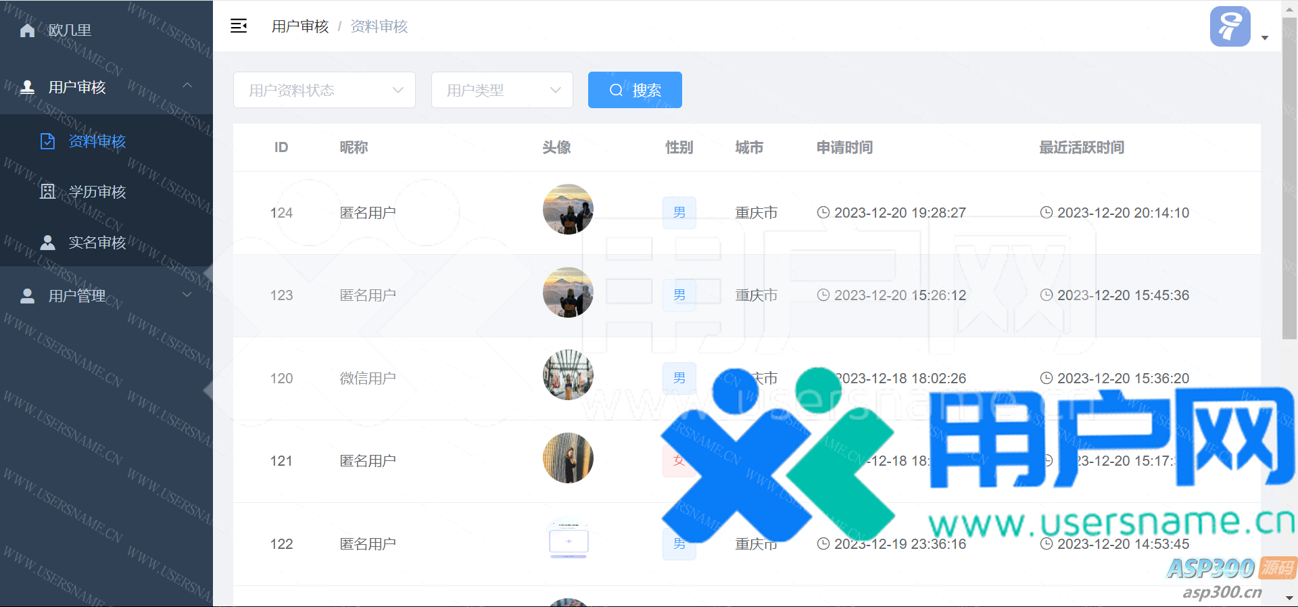Collapse the 用户审核 sidebar menu
Screen dimensions: 1298x607
point(187,86)
